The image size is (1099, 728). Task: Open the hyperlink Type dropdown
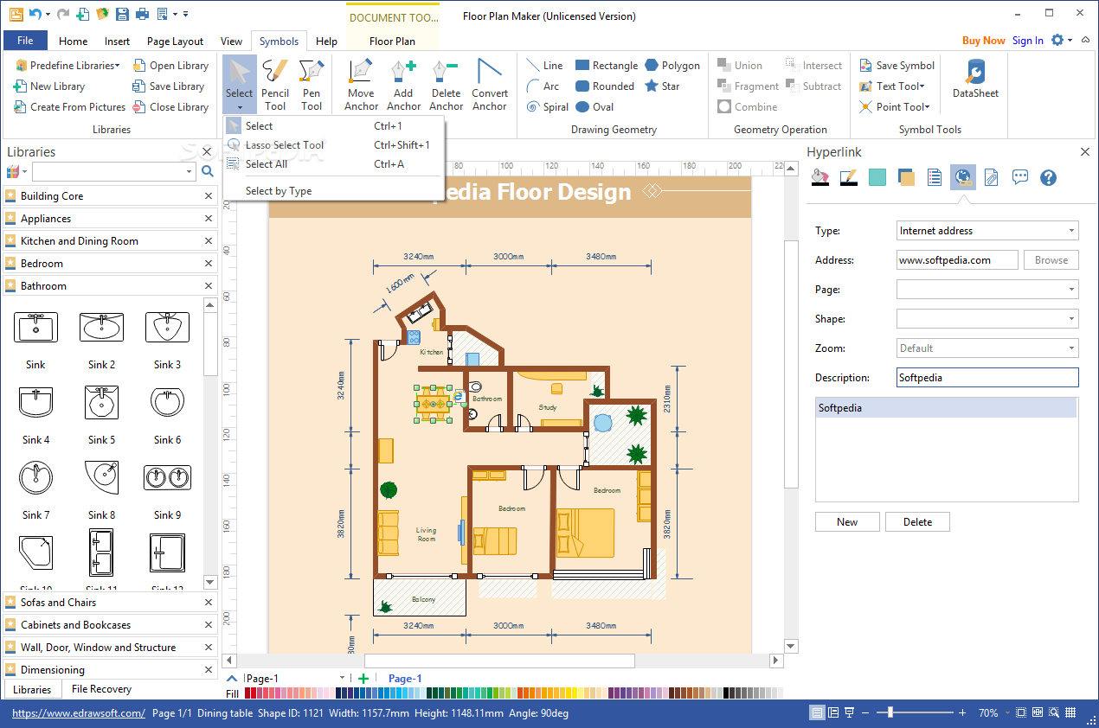click(x=1071, y=231)
